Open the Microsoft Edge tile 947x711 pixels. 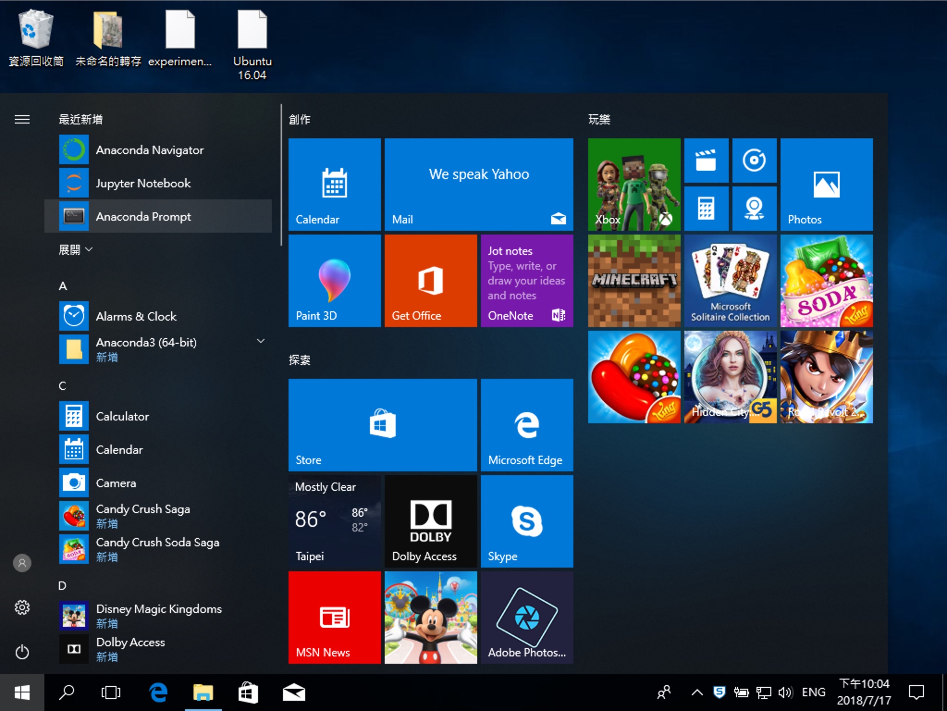[x=527, y=425]
